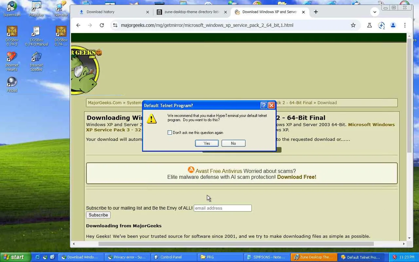Open a new browser tab
This screenshot has width=419, height=262.
point(316,12)
